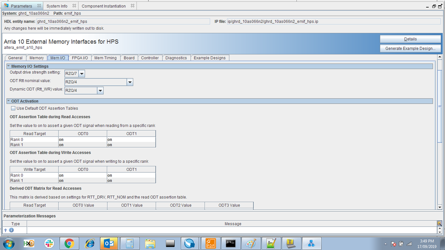
Task: Close the Parameters tab with its X icon
Action: (39, 6)
